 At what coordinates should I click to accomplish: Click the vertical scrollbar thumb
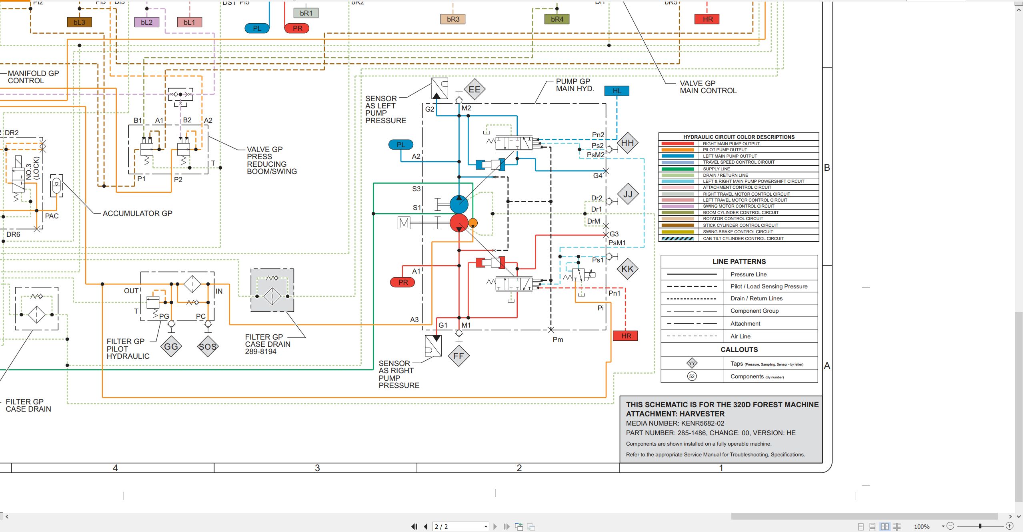(1019, 407)
